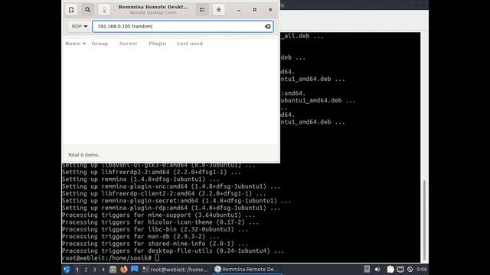Toggle the search bar magnifier button
The height and width of the screenshot is (275, 490).
[88, 10]
